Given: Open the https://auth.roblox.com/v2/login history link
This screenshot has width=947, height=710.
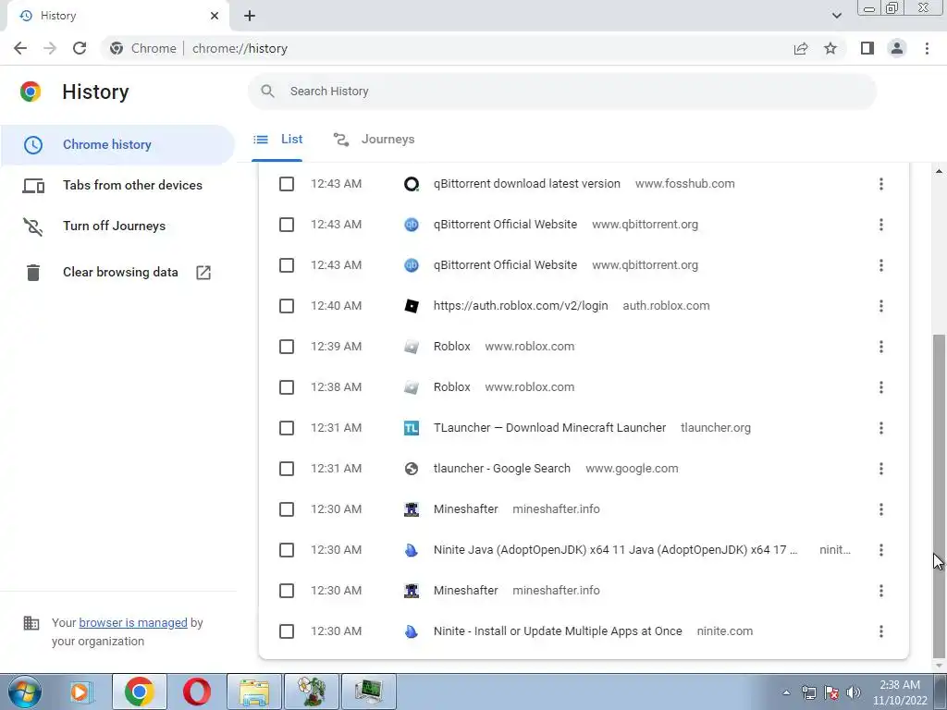Looking at the screenshot, I should pyautogui.click(x=521, y=306).
